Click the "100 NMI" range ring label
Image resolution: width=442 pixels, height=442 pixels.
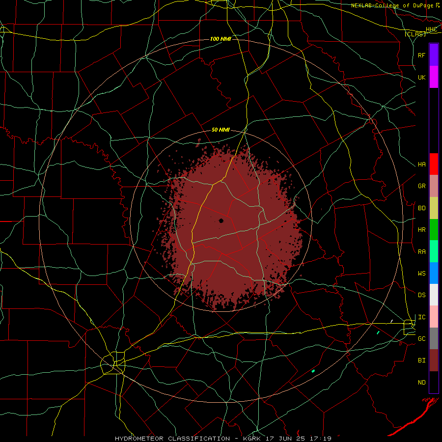(x=221, y=39)
